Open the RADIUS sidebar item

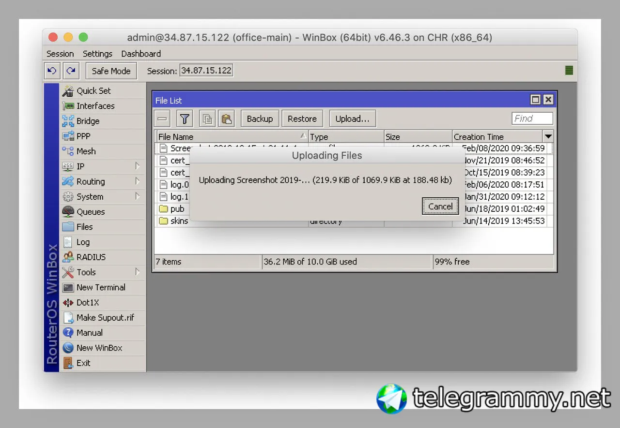coord(103,257)
